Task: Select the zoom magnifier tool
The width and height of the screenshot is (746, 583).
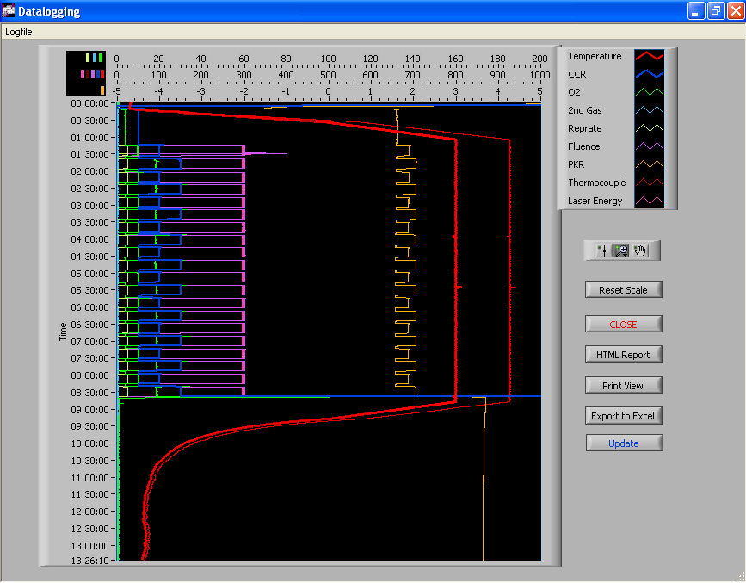Action: coord(621,251)
